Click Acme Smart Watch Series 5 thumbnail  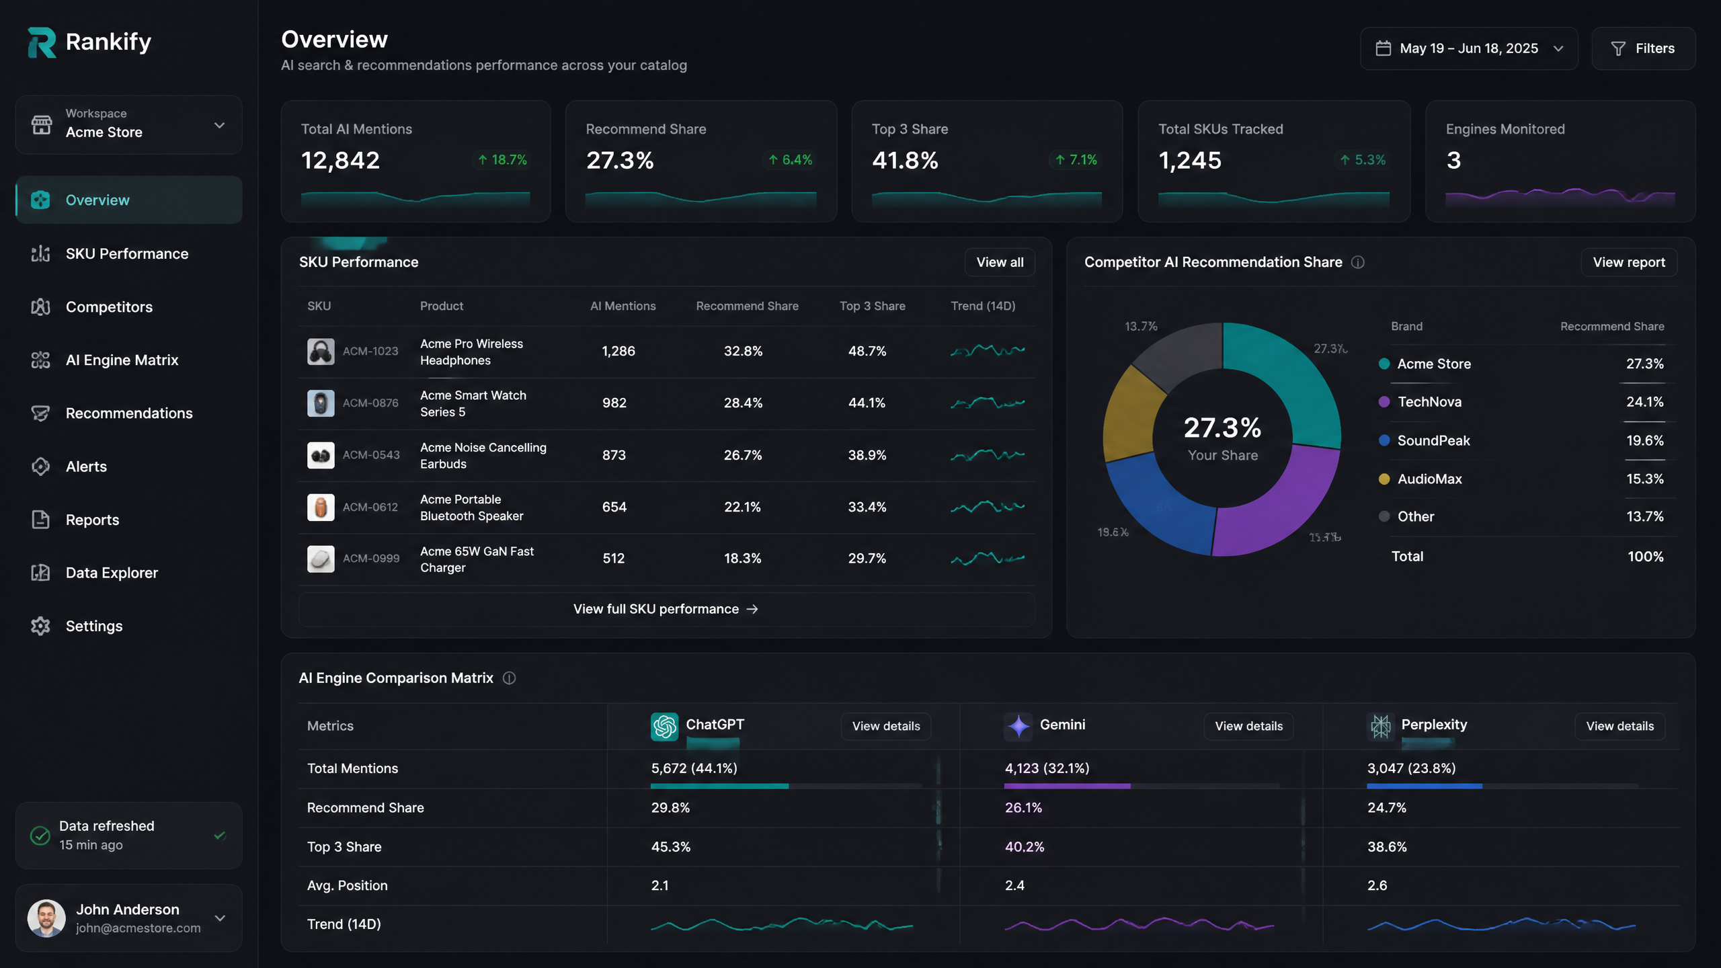coord(321,403)
